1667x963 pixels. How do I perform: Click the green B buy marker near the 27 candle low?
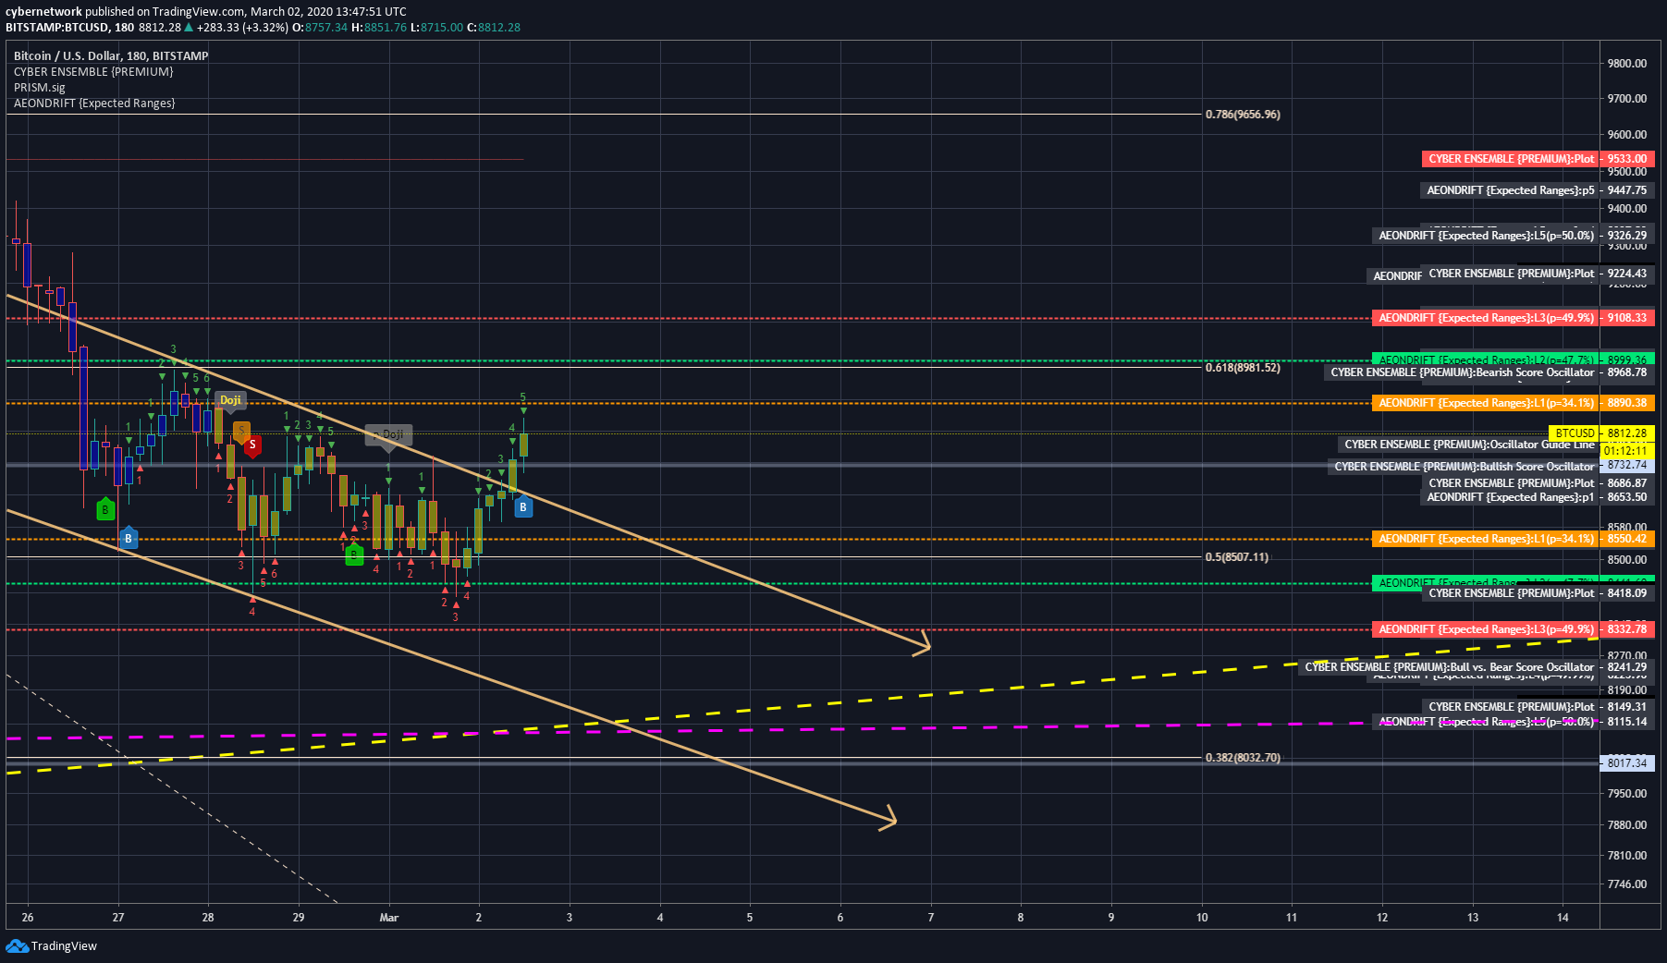(105, 508)
